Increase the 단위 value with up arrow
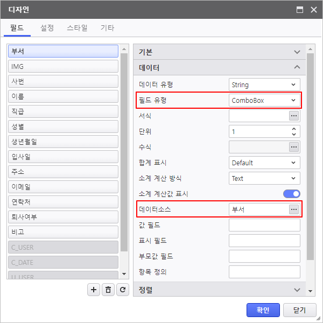Viewport: 323px width, 323px height. tap(293, 129)
